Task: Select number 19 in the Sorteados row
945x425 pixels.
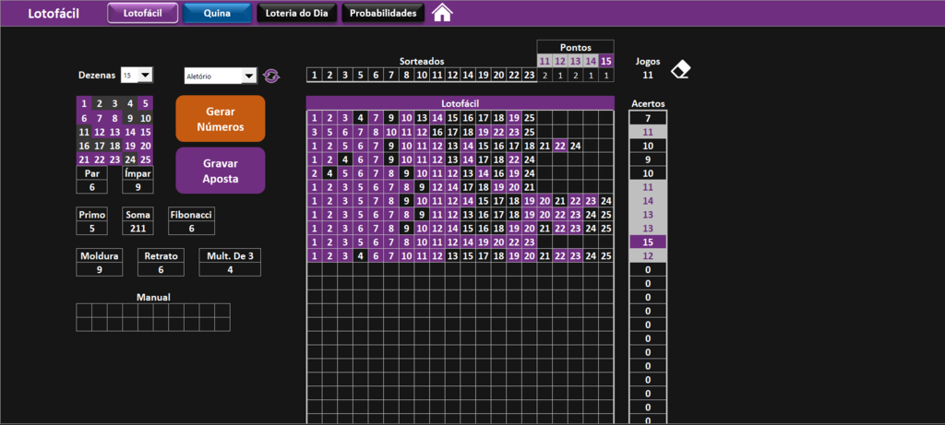Action: click(484, 76)
